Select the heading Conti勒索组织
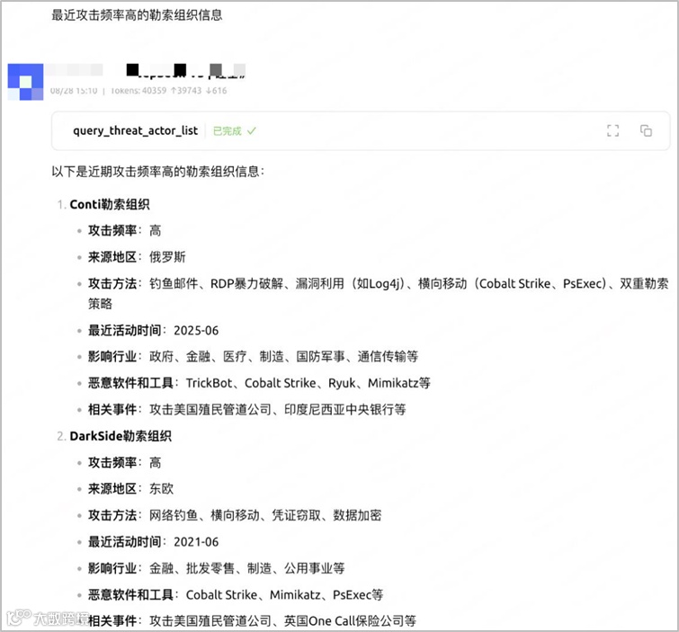This screenshot has width=679, height=632. [110, 204]
